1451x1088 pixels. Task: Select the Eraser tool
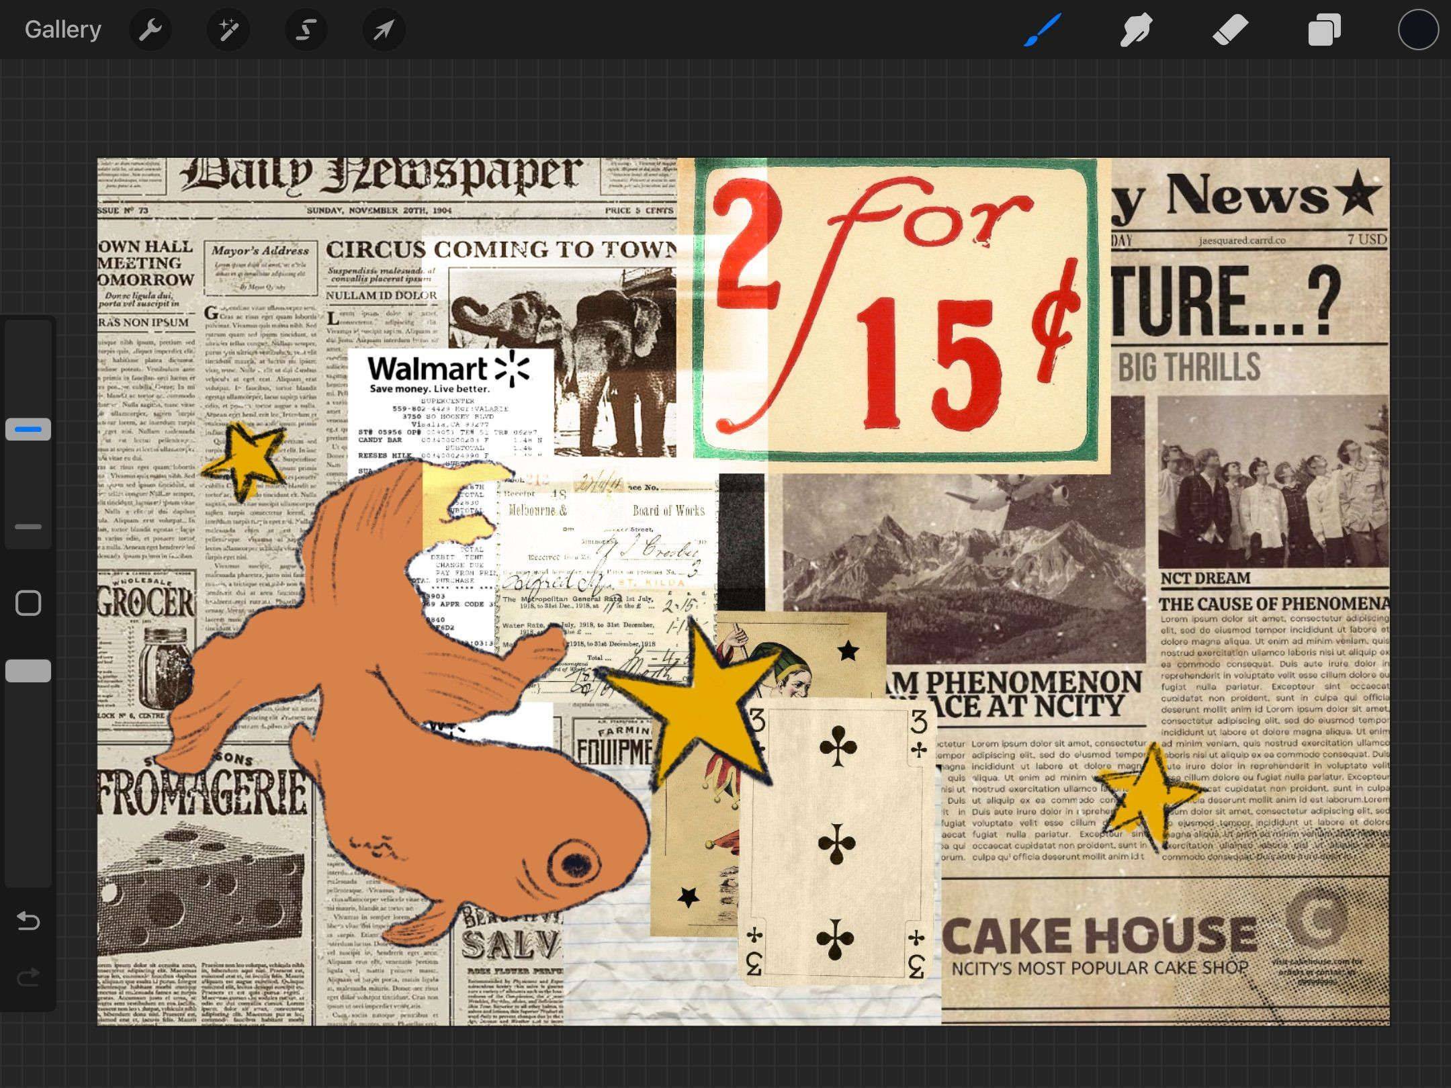pyautogui.click(x=1230, y=30)
